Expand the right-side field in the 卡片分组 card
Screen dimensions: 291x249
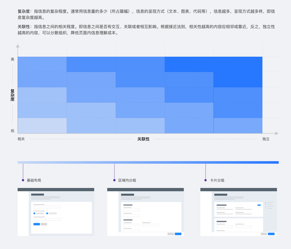[x=244, y=227]
